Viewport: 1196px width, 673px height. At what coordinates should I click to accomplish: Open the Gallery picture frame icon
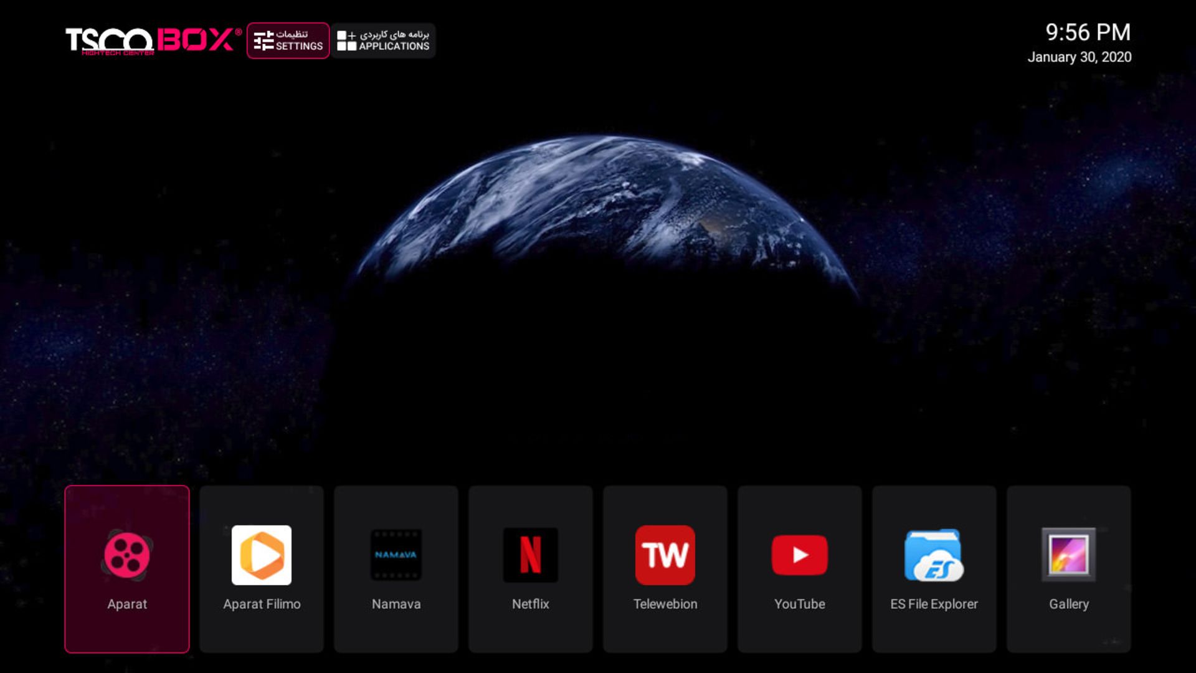click(1069, 555)
